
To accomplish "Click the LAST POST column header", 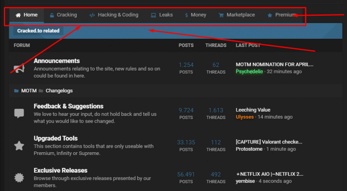I will coord(248,45).
